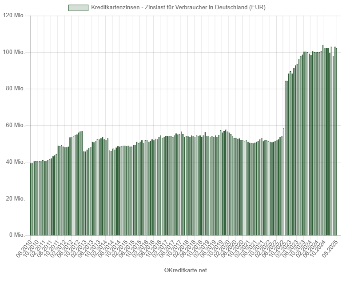Image resolution: width=346 pixels, height=286 pixels.
Task: Click the 80 Mio. y-axis label
Action: click(x=16, y=89)
